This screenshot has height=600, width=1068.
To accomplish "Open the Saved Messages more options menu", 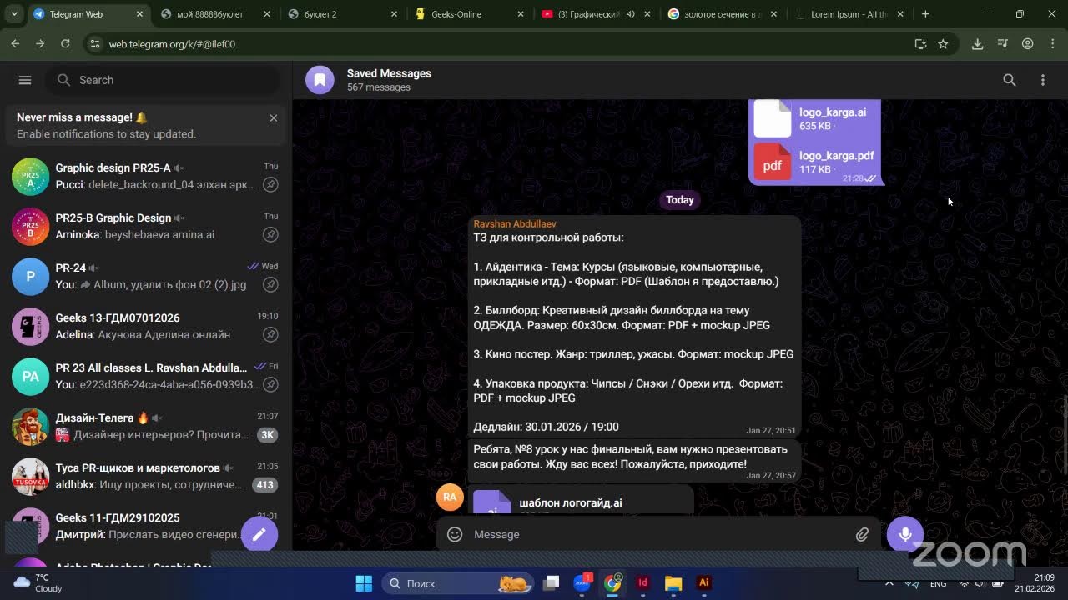I will tap(1043, 80).
